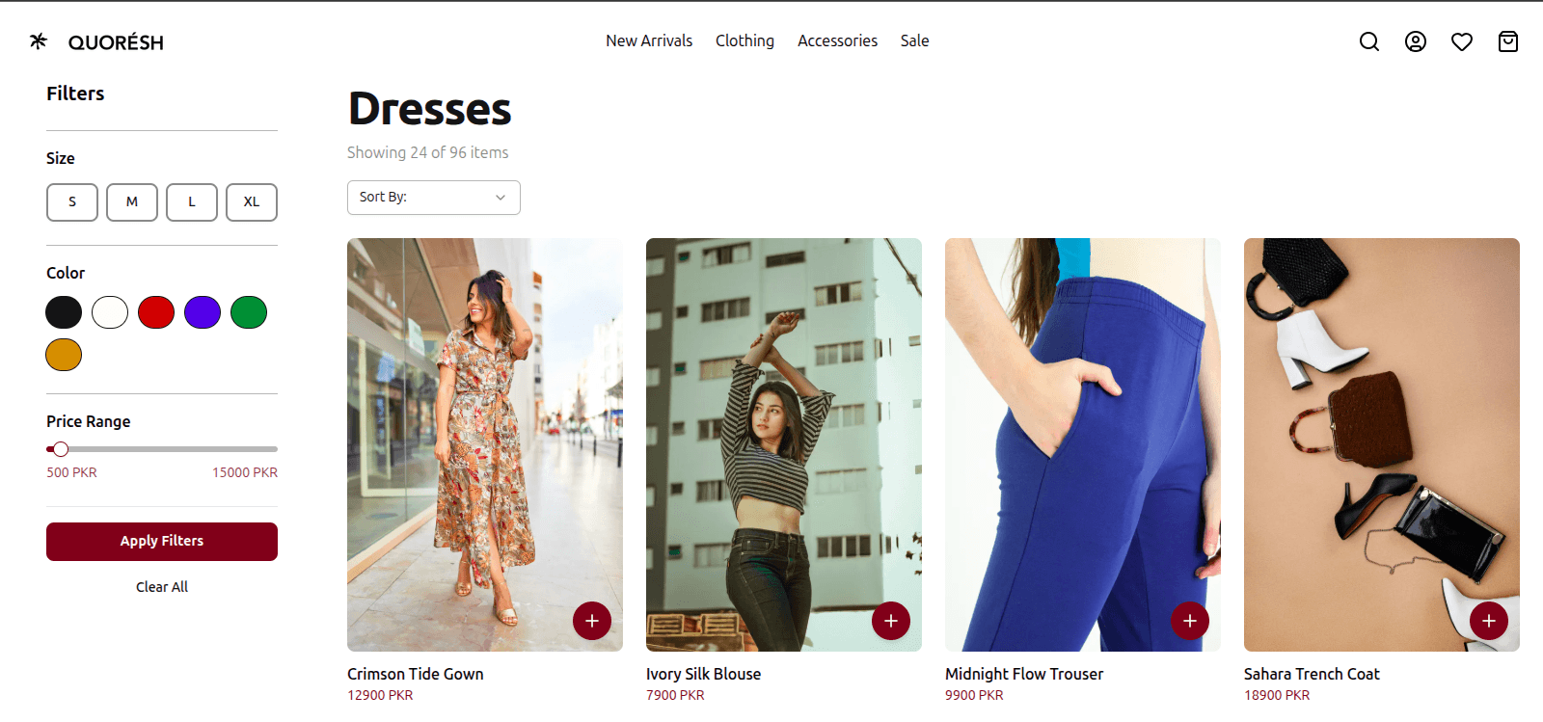Image resolution: width=1543 pixels, height=722 pixels.
Task: Open the search icon in header
Action: 1368,41
